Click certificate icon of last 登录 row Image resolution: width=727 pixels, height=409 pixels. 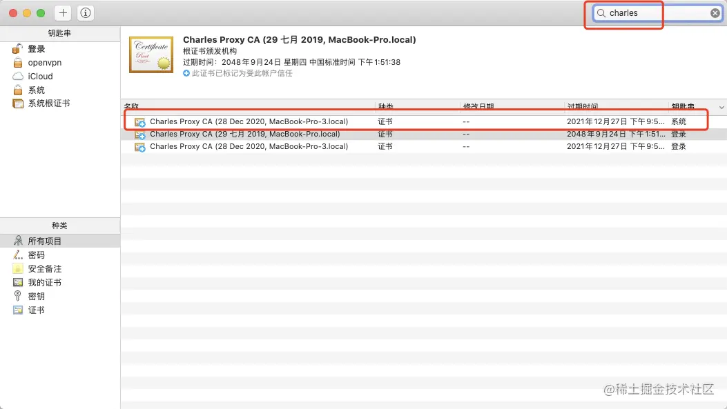(x=140, y=148)
